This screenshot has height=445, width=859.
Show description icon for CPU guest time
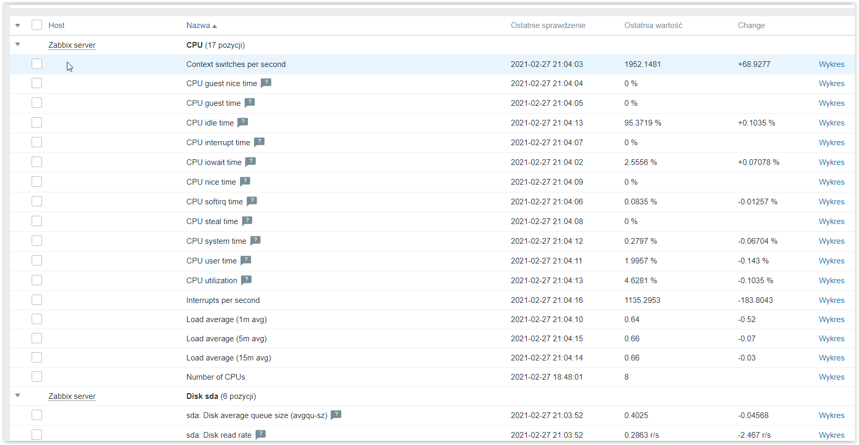(x=250, y=102)
